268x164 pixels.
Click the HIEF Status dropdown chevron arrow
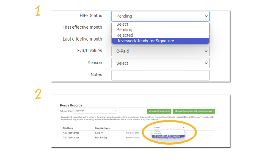click(206, 16)
